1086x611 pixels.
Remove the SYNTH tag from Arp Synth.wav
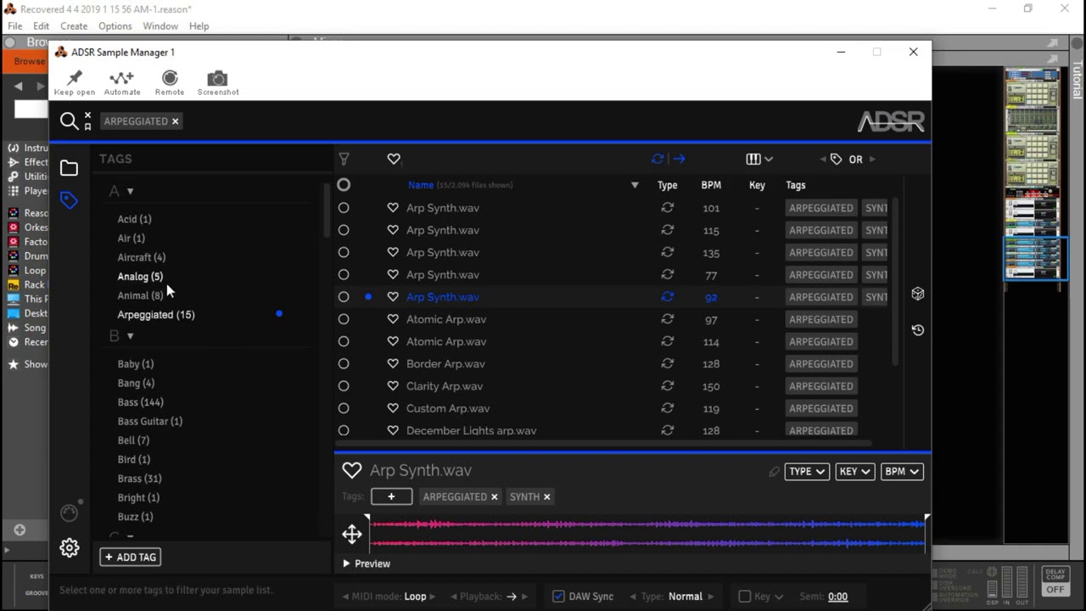(x=547, y=497)
